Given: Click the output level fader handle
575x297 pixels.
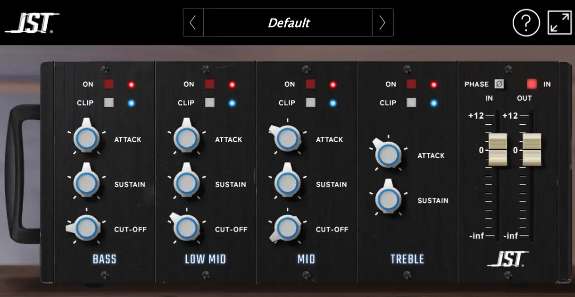Looking at the screenshot, I should (532, 149).
